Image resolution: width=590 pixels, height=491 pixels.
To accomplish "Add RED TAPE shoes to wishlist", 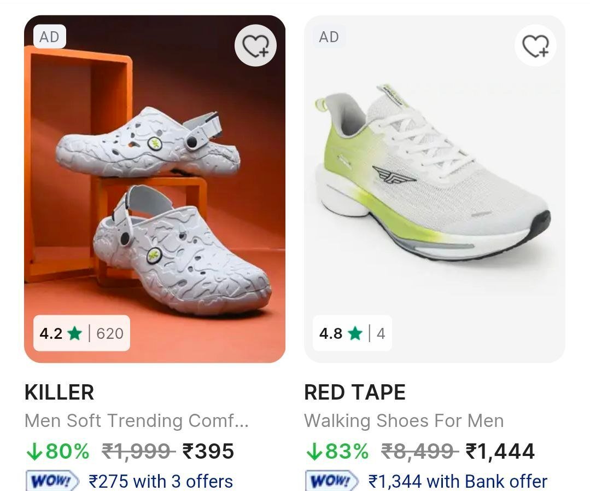I will point(535,44).
